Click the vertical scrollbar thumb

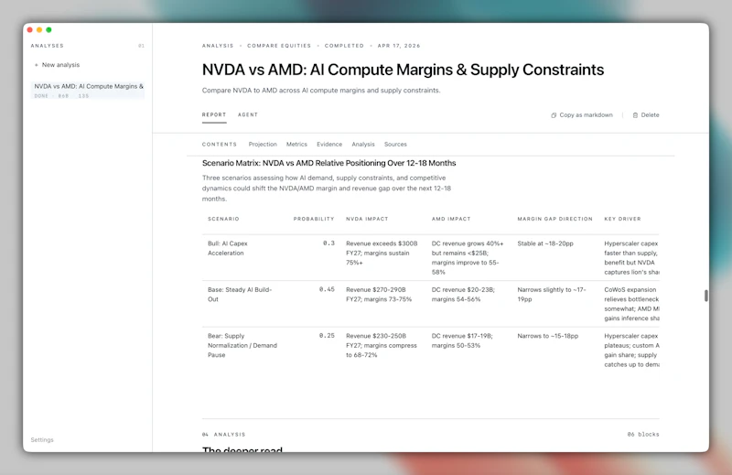pyautogui.click(x=705, y=296)
